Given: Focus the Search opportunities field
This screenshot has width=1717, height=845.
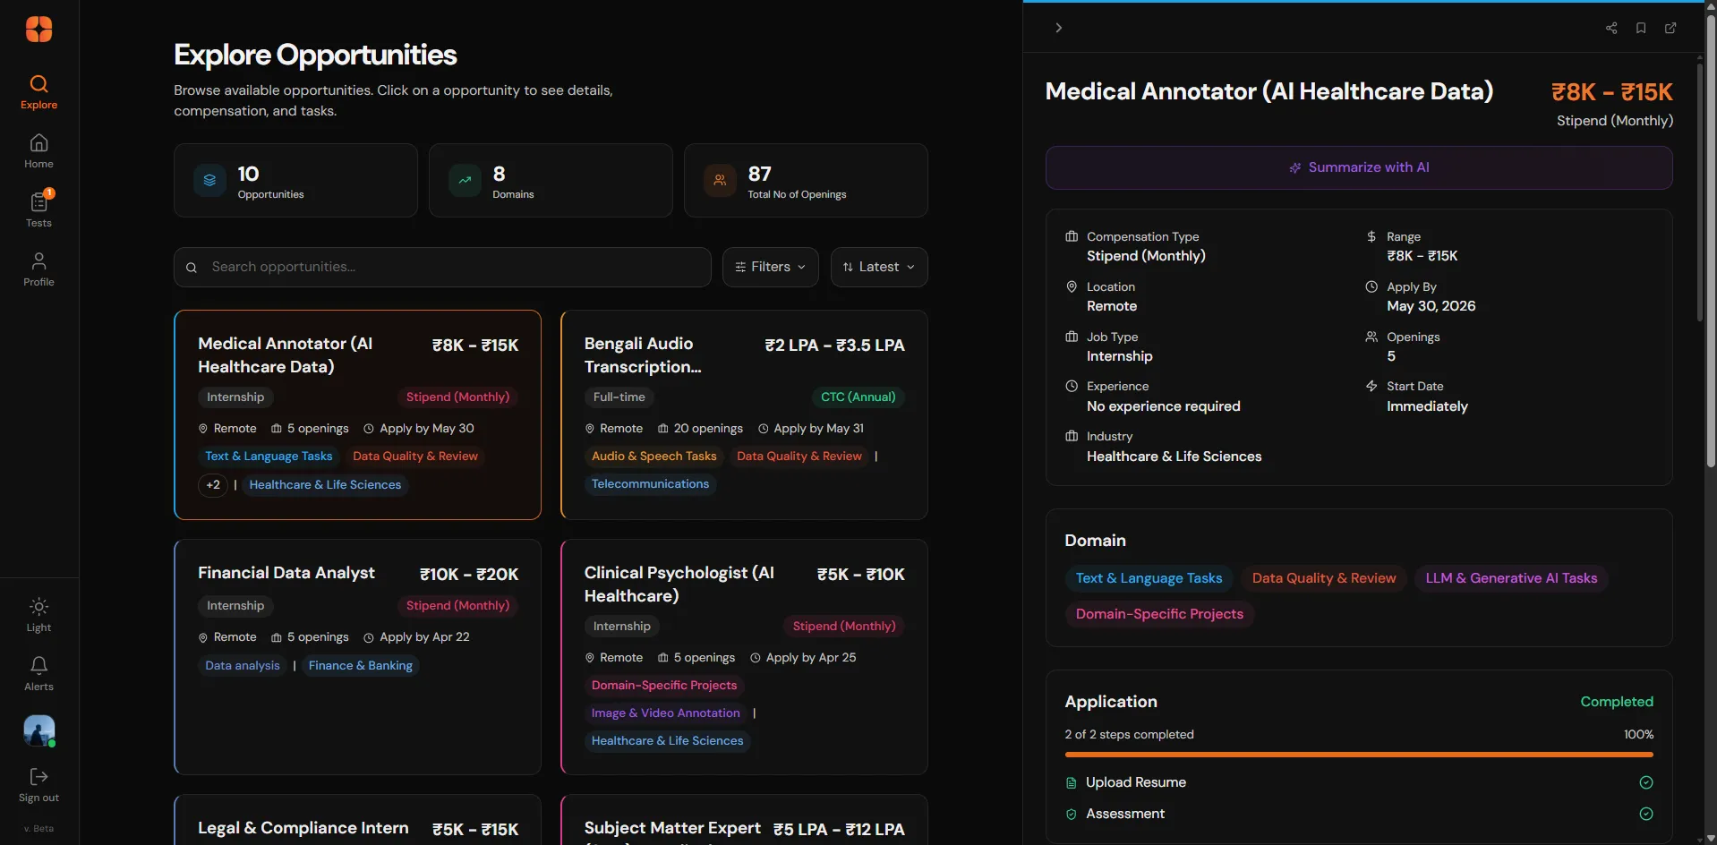Looking at the screenshot, I should (442, 267).
